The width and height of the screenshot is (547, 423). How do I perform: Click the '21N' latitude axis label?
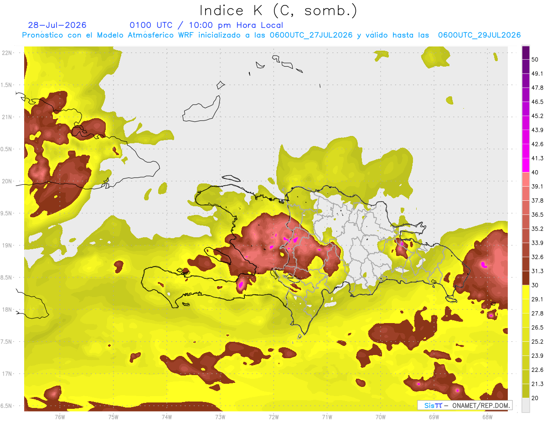click(x=7, y=117)
